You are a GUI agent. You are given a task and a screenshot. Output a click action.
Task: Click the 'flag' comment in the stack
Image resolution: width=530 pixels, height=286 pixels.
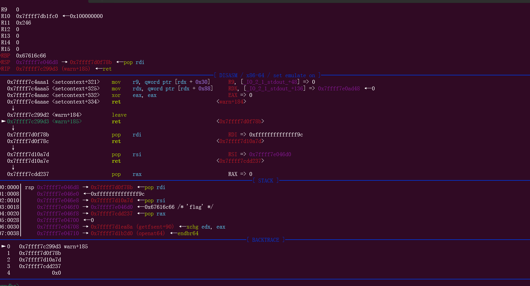point(195,207)
